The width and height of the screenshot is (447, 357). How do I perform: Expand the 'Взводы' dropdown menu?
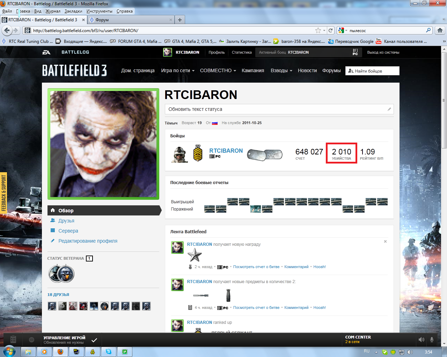[281, 70]
